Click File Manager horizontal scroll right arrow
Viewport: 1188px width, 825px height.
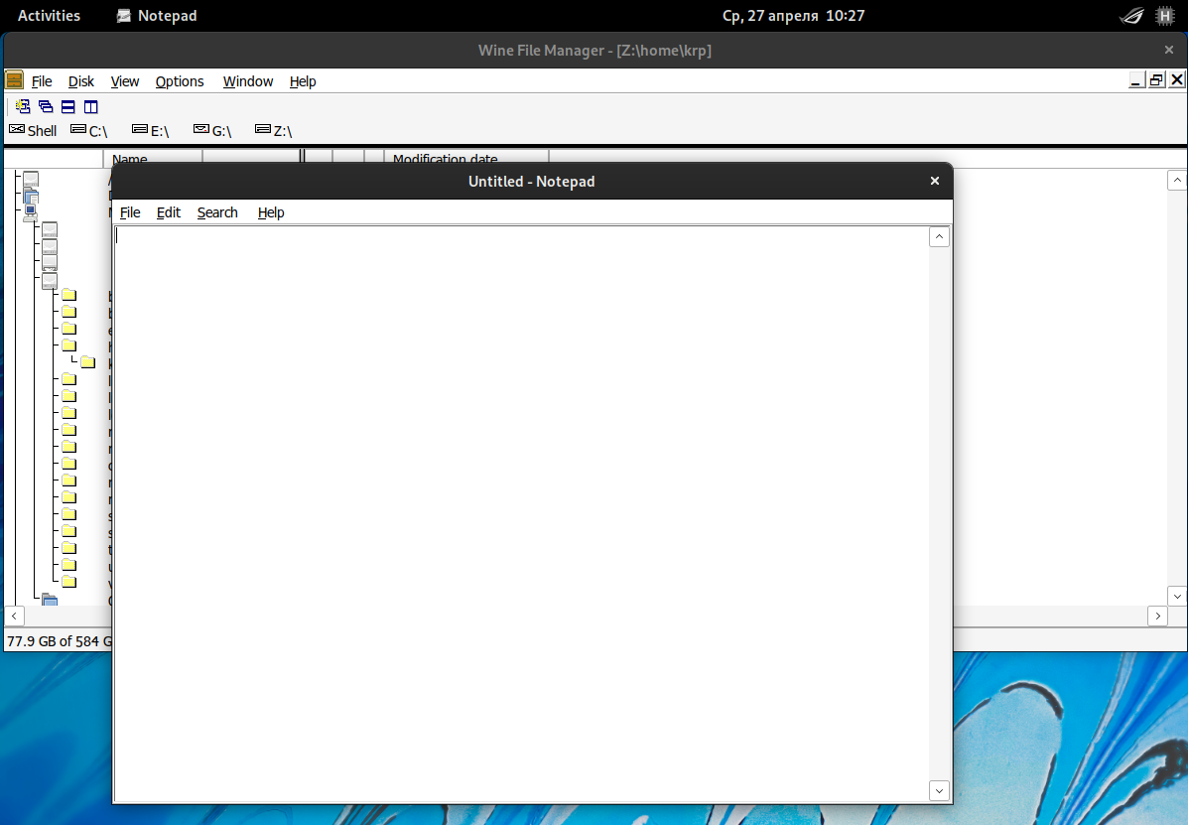(x=1157, y=616)
